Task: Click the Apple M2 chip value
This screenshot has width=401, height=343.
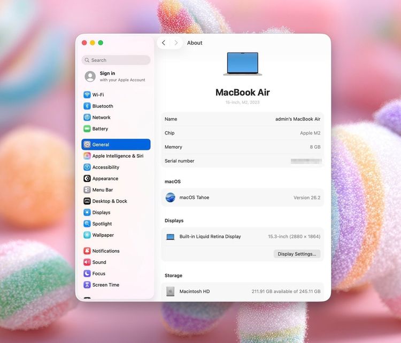Action: (310, 133)
